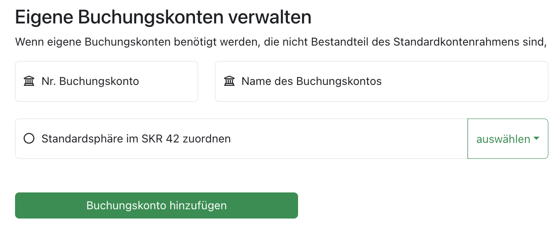Click the Eigene Buchungskonten verwalten heading
551x238 pixels.
pos(163,17)
